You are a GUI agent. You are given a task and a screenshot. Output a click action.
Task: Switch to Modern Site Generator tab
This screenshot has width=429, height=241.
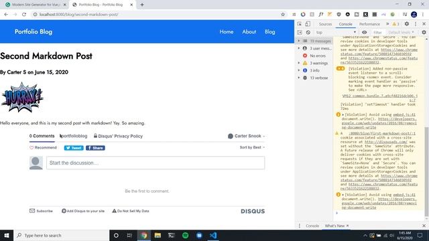click(x=36, y=5)
